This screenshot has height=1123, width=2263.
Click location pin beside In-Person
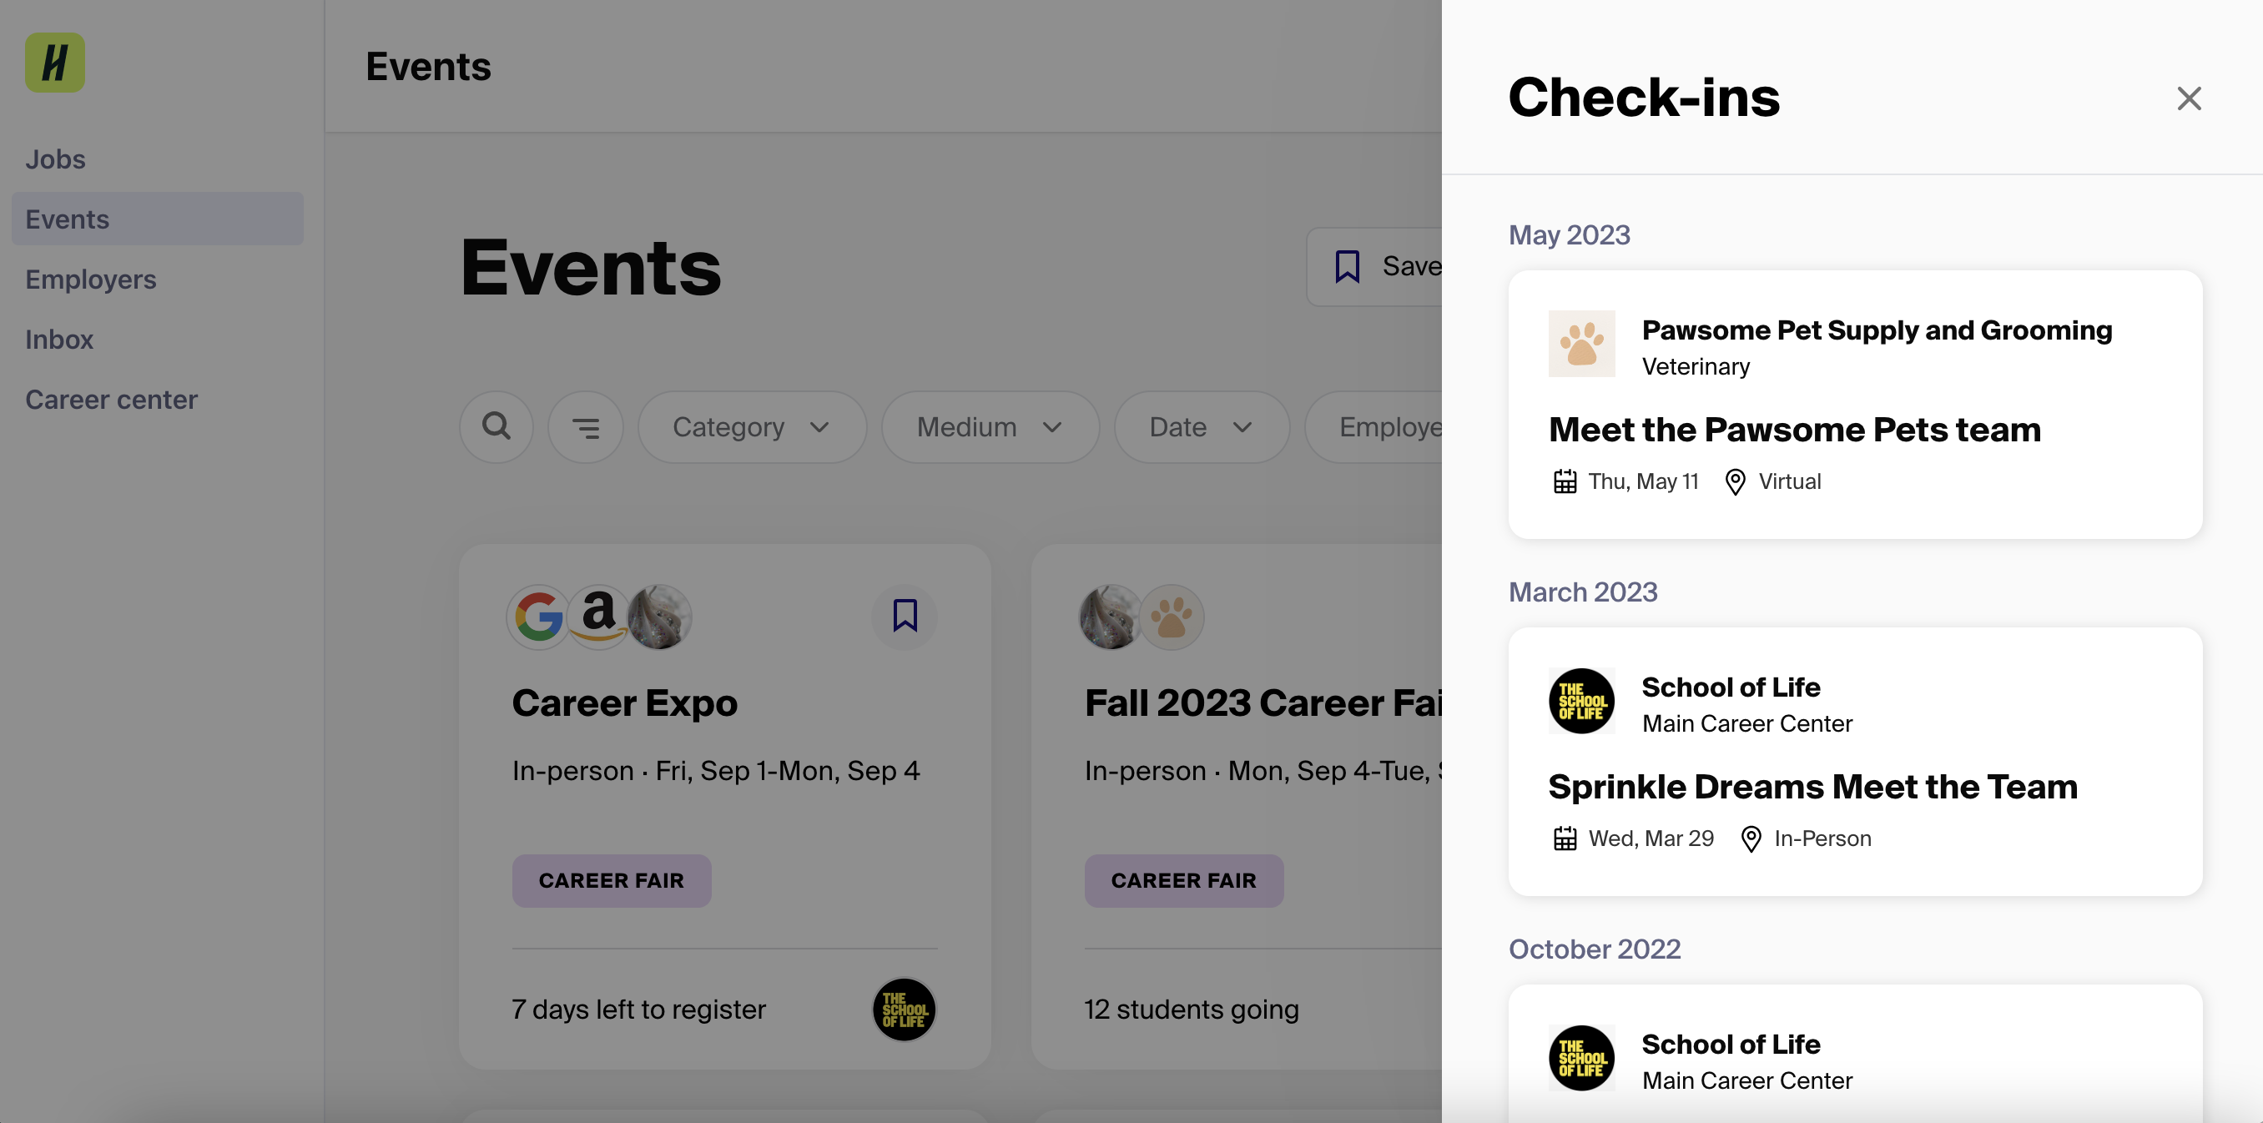(x=1751, y=838)
